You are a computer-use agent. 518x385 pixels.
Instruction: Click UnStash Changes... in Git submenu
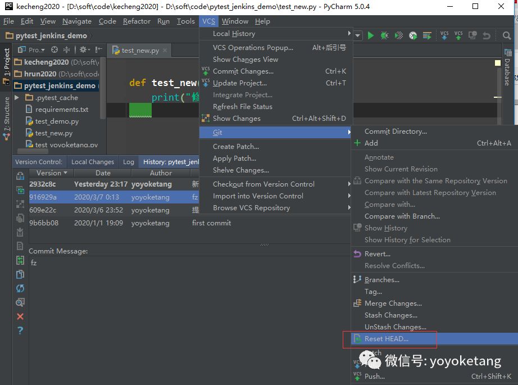434,327
